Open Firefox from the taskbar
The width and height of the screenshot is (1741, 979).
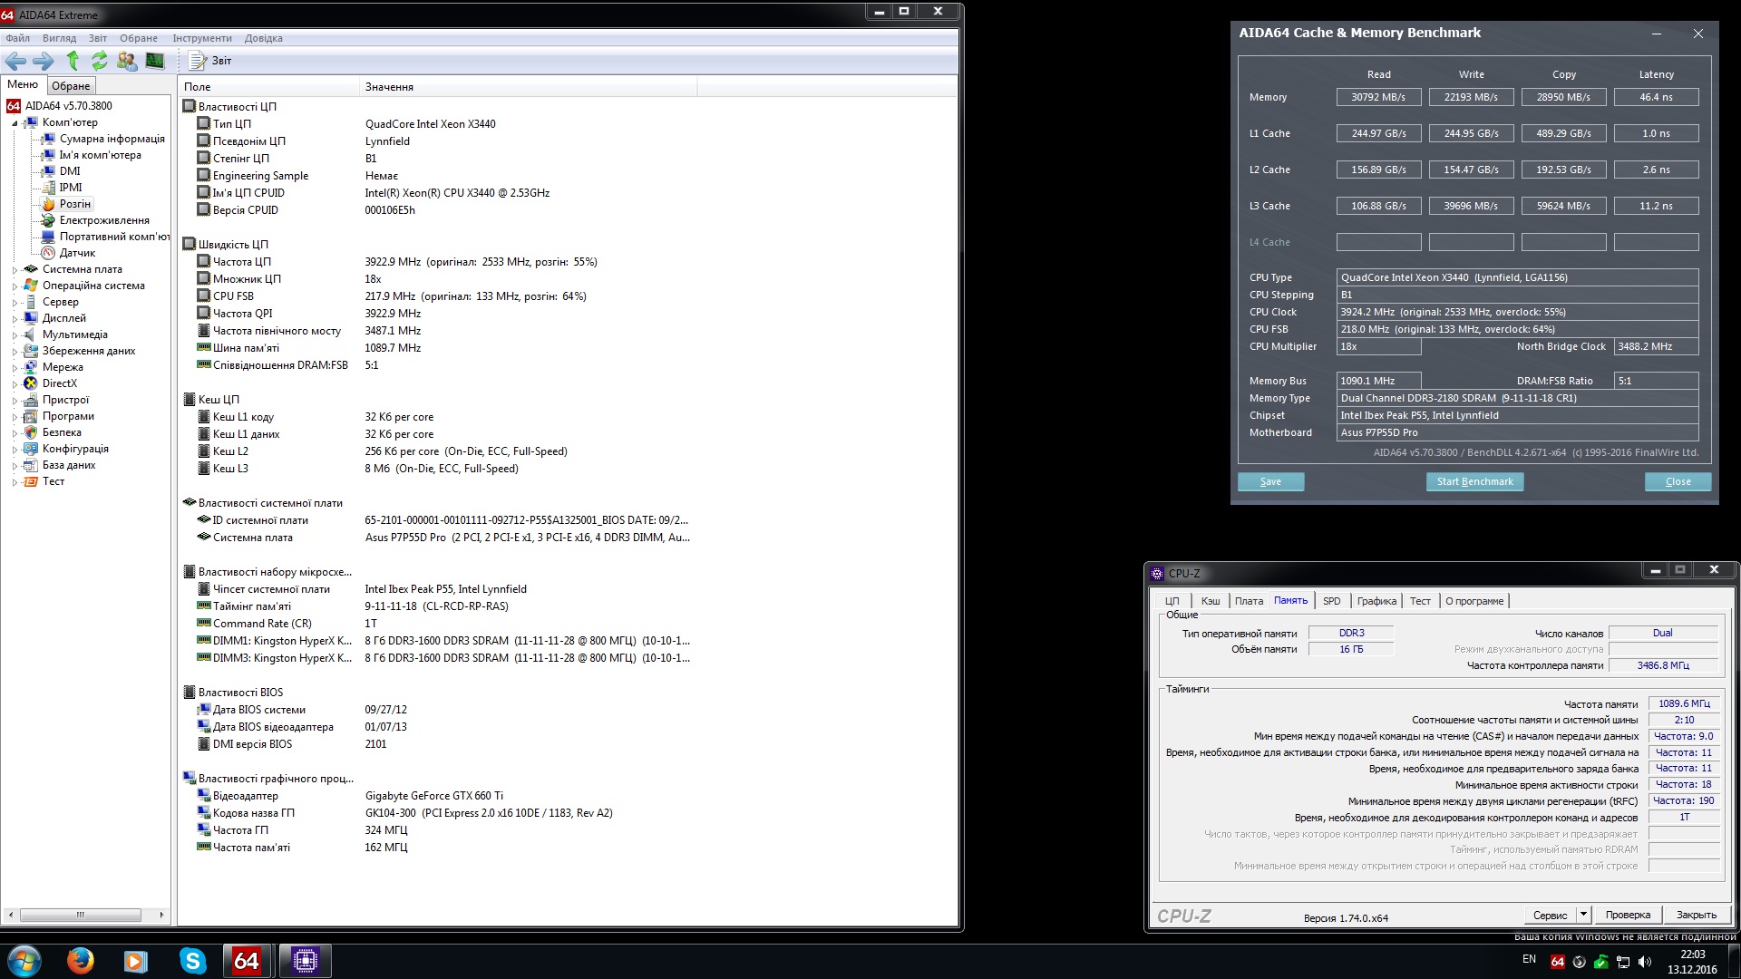pyautogui.click(x=80, y=960)
